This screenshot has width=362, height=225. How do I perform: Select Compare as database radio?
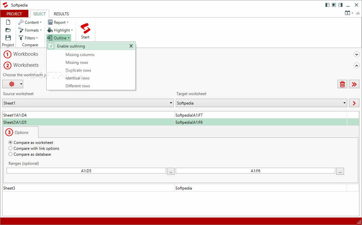coord(10,154)
